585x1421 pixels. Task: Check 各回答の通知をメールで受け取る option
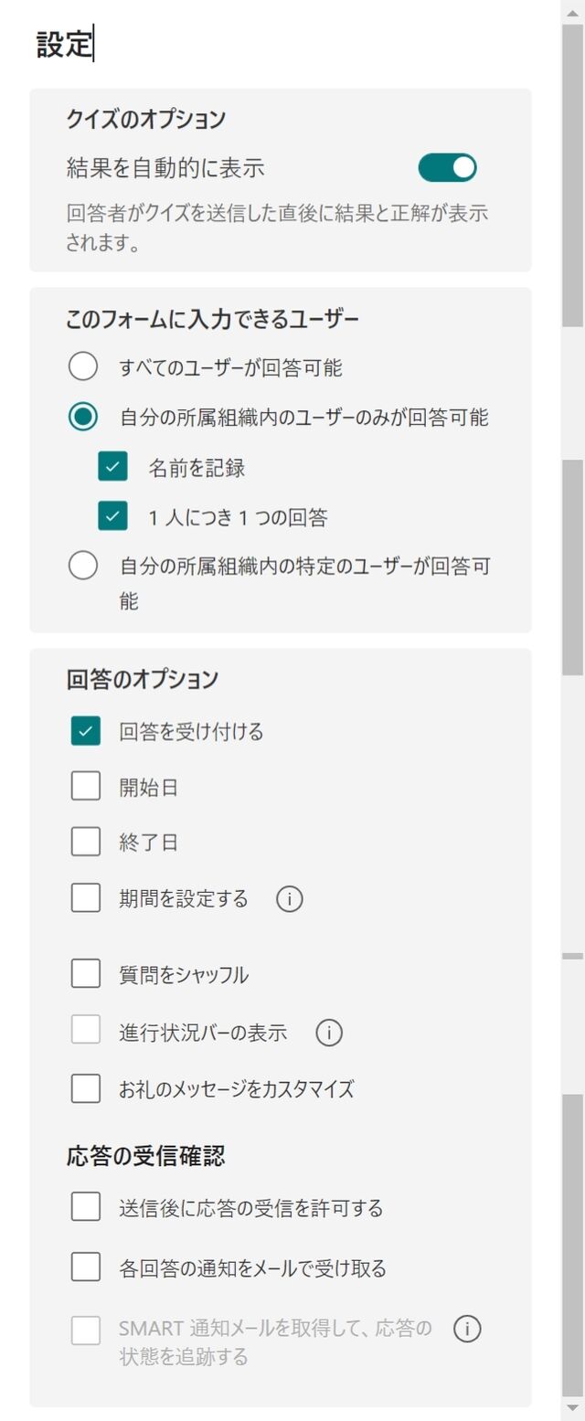86,1267
